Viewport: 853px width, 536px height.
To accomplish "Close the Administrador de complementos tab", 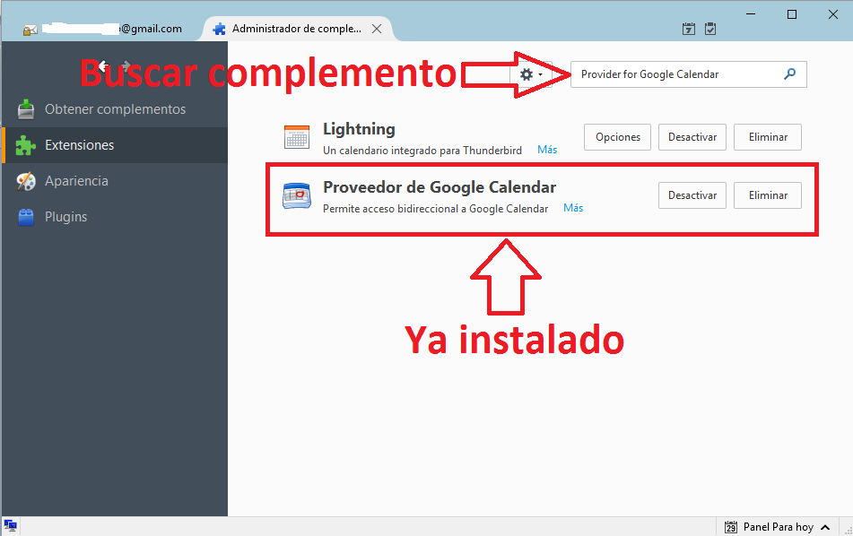I will point(377,29).
